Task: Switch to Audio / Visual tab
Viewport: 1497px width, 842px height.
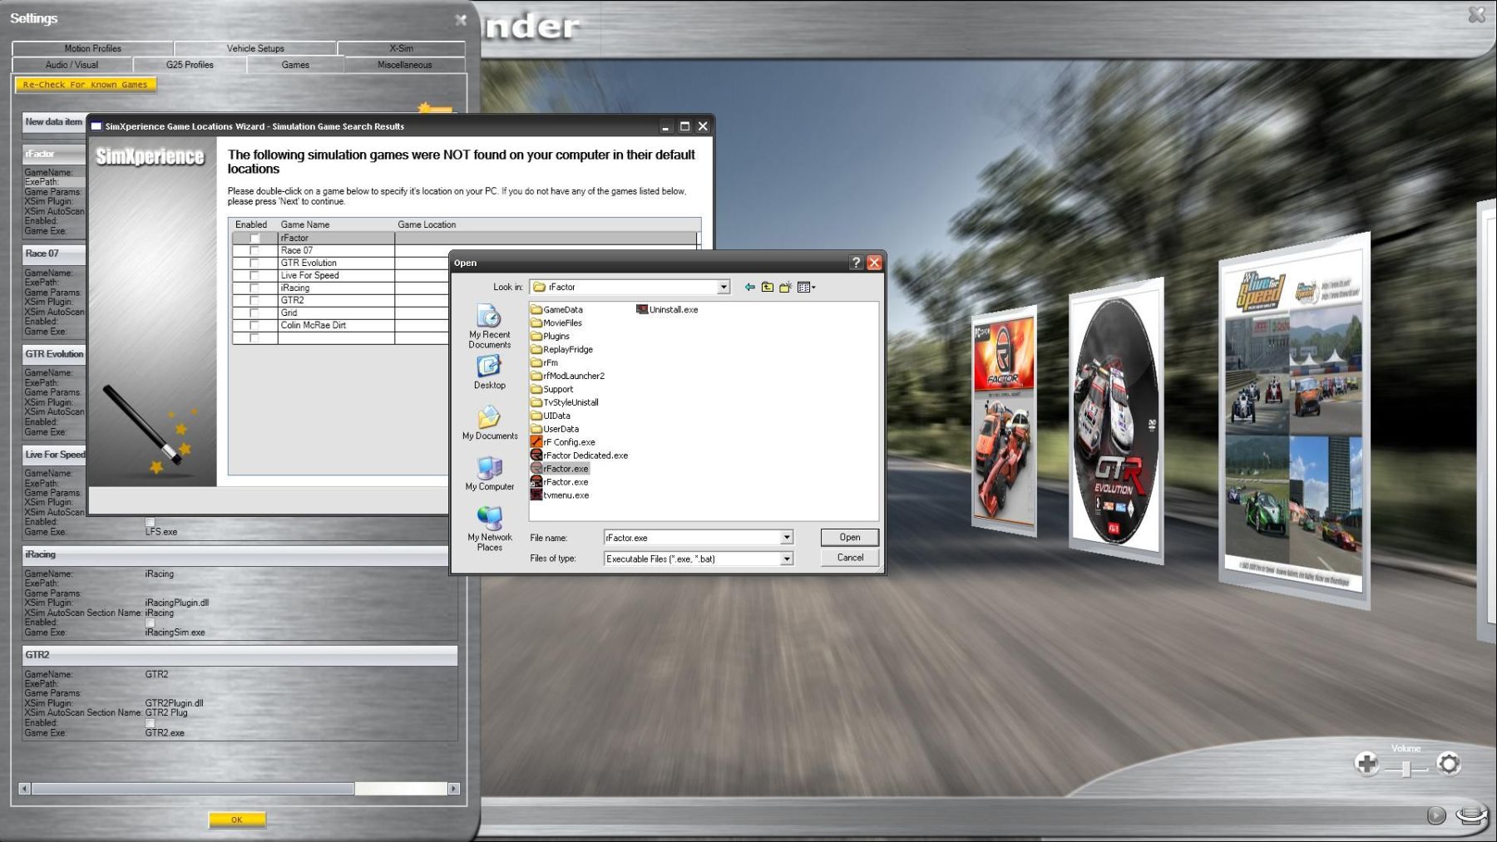Action: click(x=72, y=65)
